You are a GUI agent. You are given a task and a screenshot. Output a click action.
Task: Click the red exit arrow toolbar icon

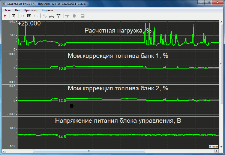pyautogui.click(x=4, y=16)
